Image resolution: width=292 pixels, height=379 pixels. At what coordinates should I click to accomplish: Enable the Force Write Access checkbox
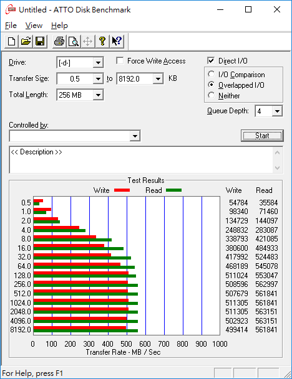click(x=120, y=60)
